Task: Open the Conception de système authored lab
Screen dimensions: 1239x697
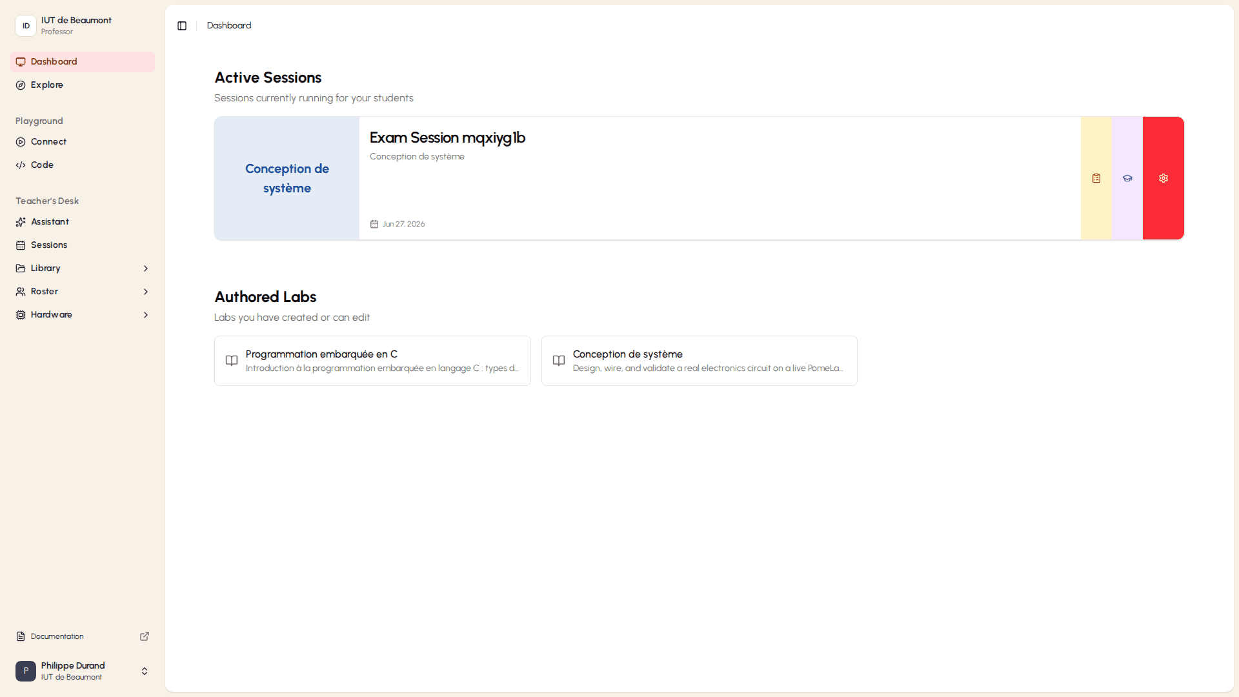Action: (700, 361)
